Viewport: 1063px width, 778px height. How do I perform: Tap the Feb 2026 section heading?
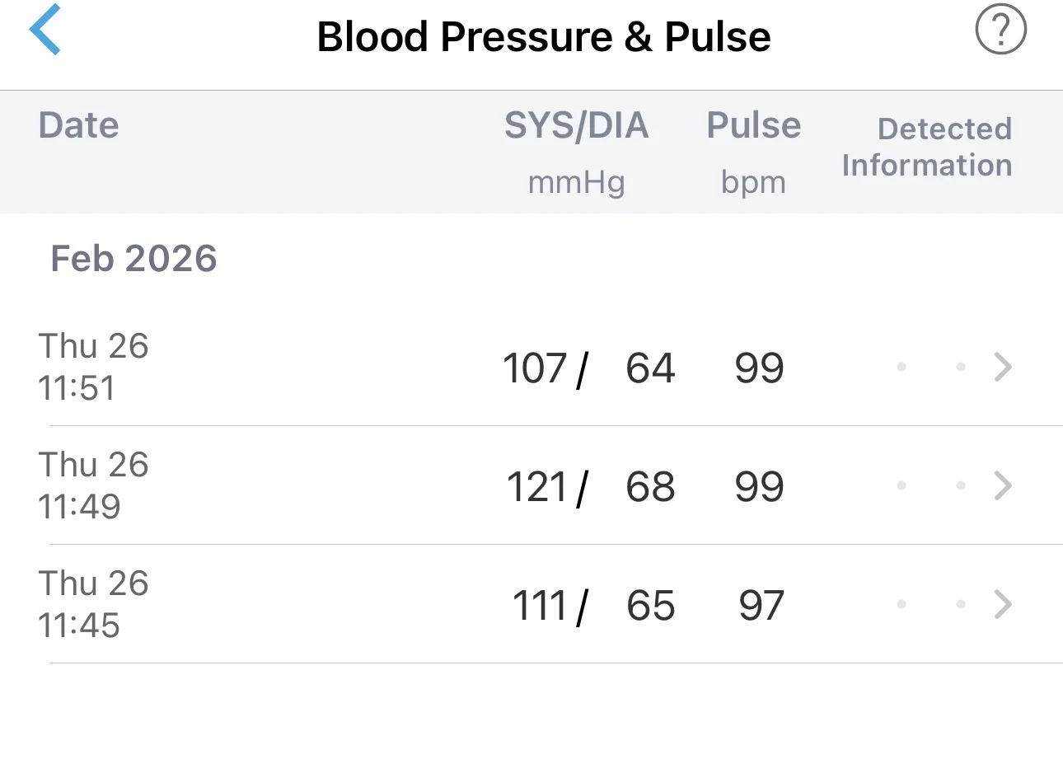(133, 259)
